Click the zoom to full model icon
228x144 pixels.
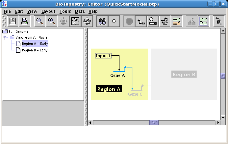point(75,21)
